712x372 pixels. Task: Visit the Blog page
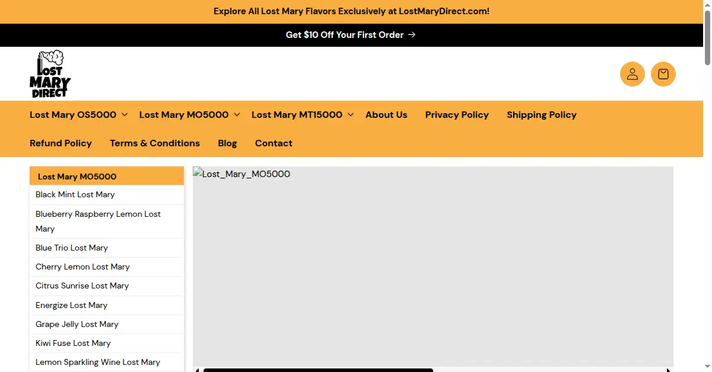pos(227,143)
